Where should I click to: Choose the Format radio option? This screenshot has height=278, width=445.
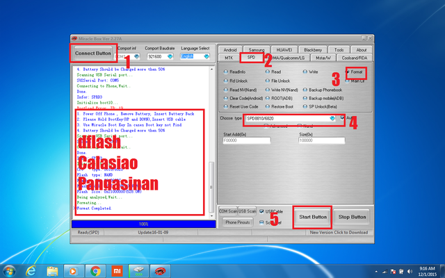(x=355, y=72)
